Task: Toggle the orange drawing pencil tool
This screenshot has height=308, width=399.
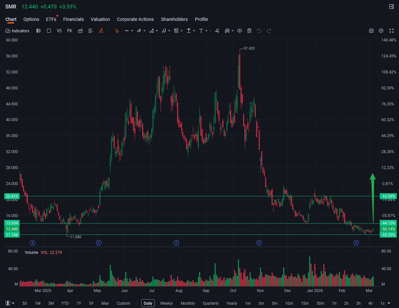Action: coord(101,31)
